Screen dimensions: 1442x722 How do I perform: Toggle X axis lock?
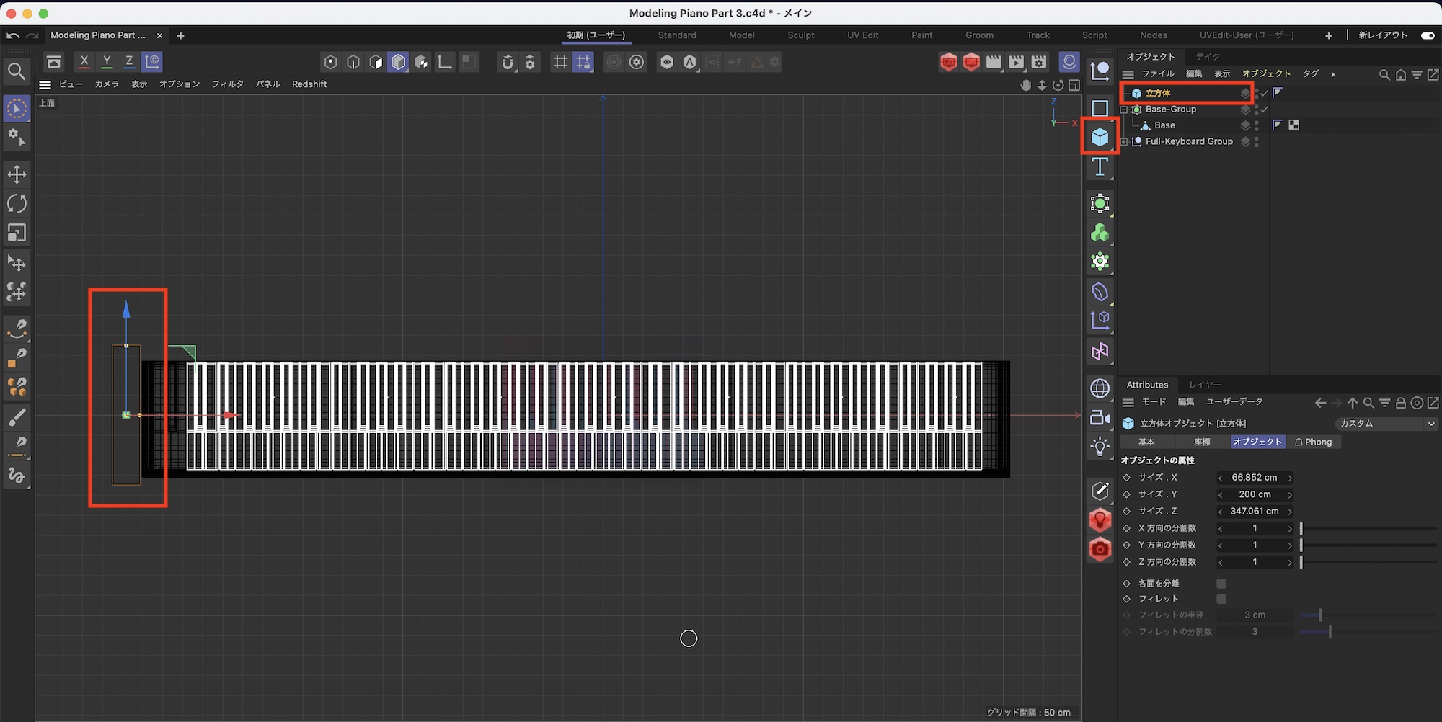click(x=84, y=62)
